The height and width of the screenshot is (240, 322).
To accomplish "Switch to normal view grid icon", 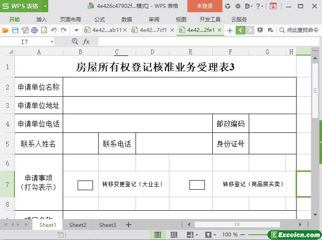I will tap(158, 235).
